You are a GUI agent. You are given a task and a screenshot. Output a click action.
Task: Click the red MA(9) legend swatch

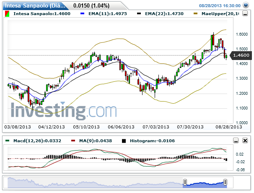(73, 141)
